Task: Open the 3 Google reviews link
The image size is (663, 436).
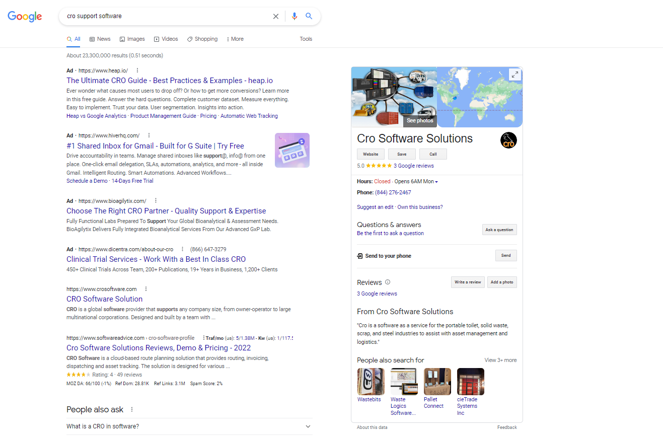Action: coord(413,165)
